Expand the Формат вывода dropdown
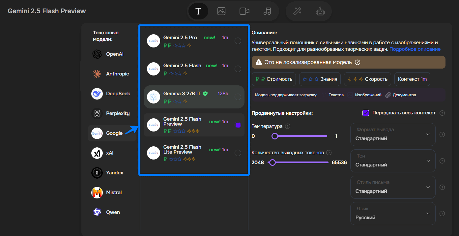The image size is (459, 236). (392, 134)
